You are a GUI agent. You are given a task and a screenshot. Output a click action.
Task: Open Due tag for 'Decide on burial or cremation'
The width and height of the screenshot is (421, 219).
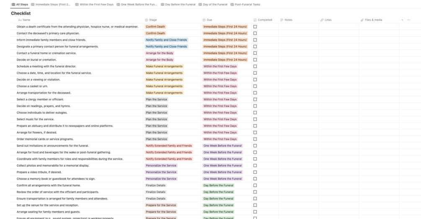click(x=225, y=60)
